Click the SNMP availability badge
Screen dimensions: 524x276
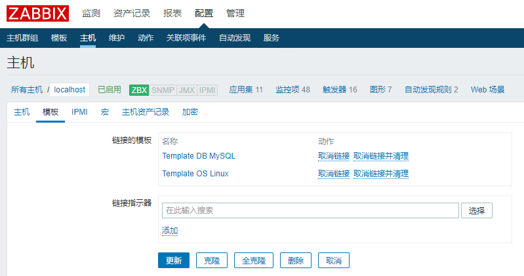[x=163, y=90]
